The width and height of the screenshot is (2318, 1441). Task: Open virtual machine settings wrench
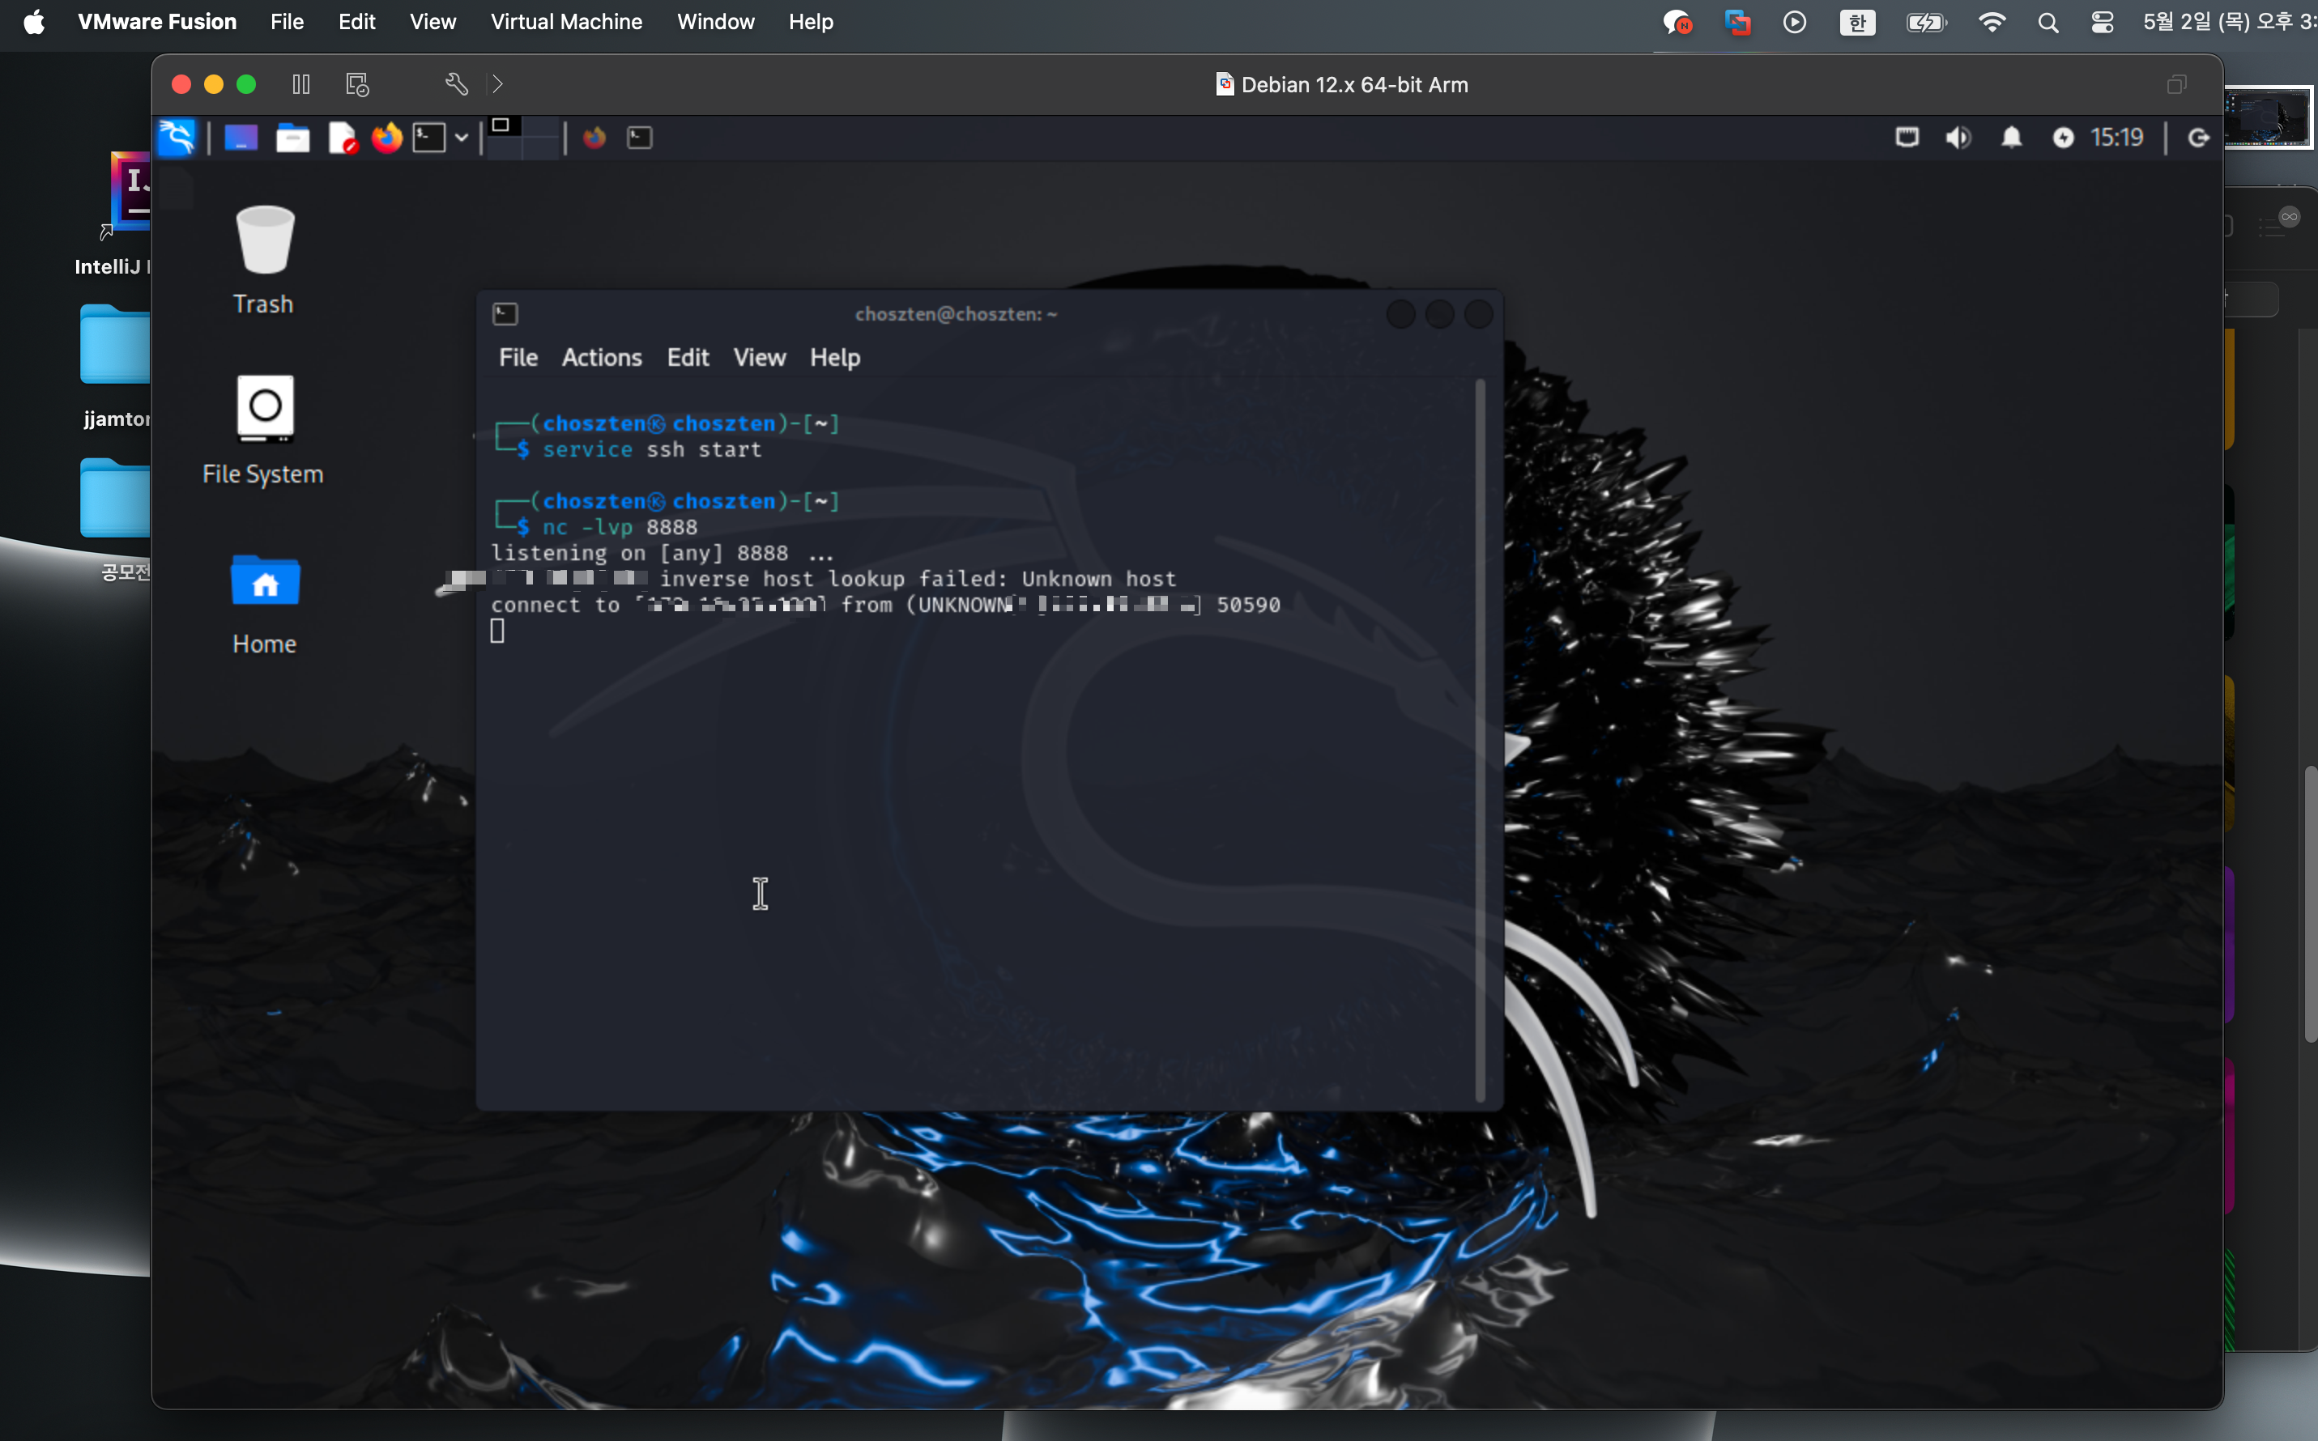click(x=457, y=85)
